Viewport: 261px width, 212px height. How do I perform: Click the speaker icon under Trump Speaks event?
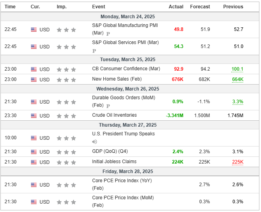click(x=95, y=142)
